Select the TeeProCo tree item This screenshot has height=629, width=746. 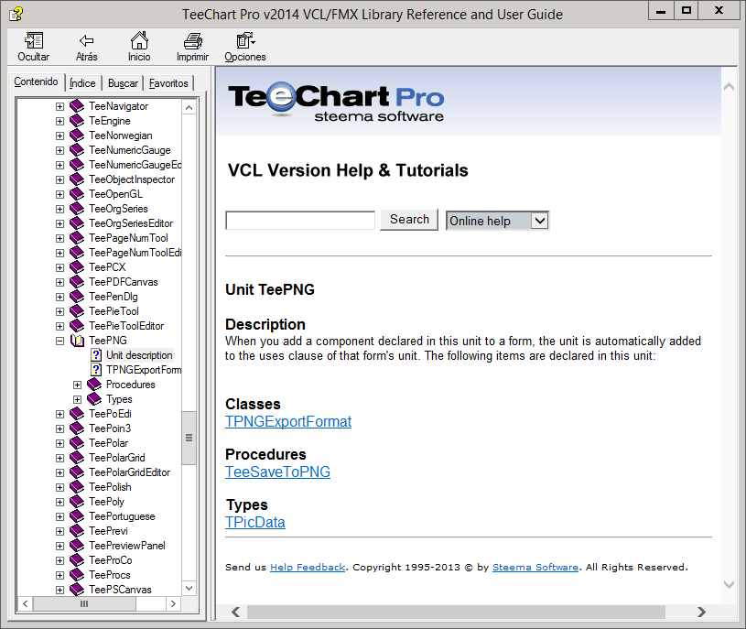coord(111,560)
